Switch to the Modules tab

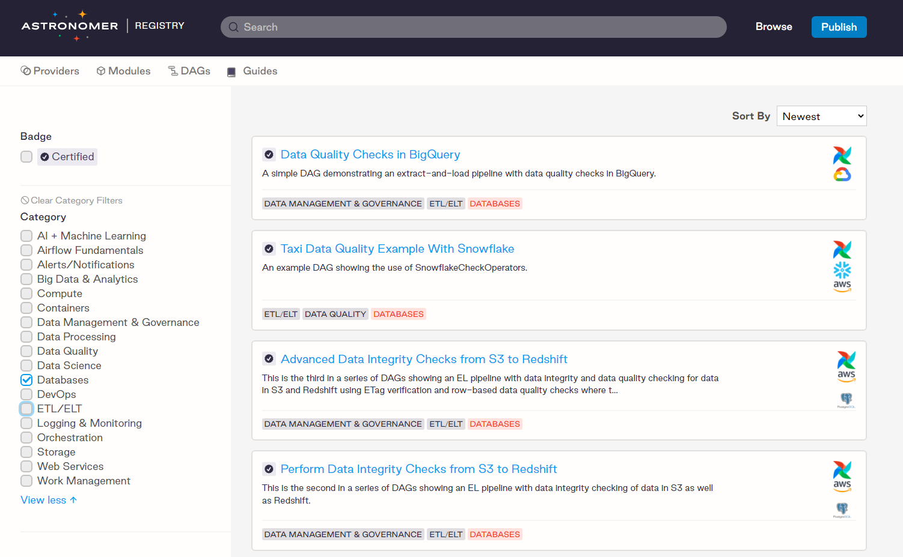[x=123, y=71]
